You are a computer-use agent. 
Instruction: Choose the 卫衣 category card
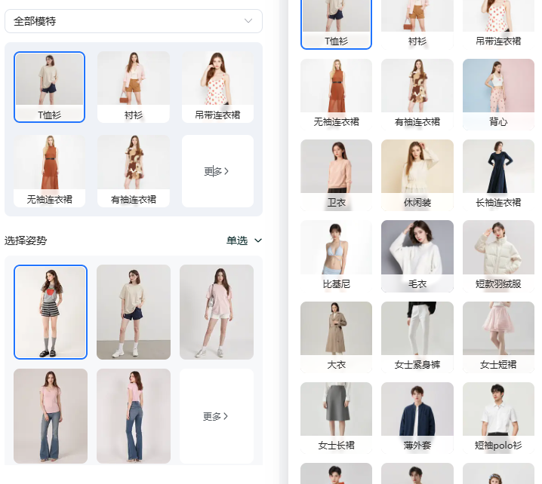(337, 175)
